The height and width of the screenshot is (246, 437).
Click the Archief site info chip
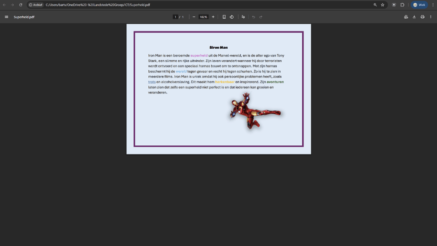[x=36, y=5]
